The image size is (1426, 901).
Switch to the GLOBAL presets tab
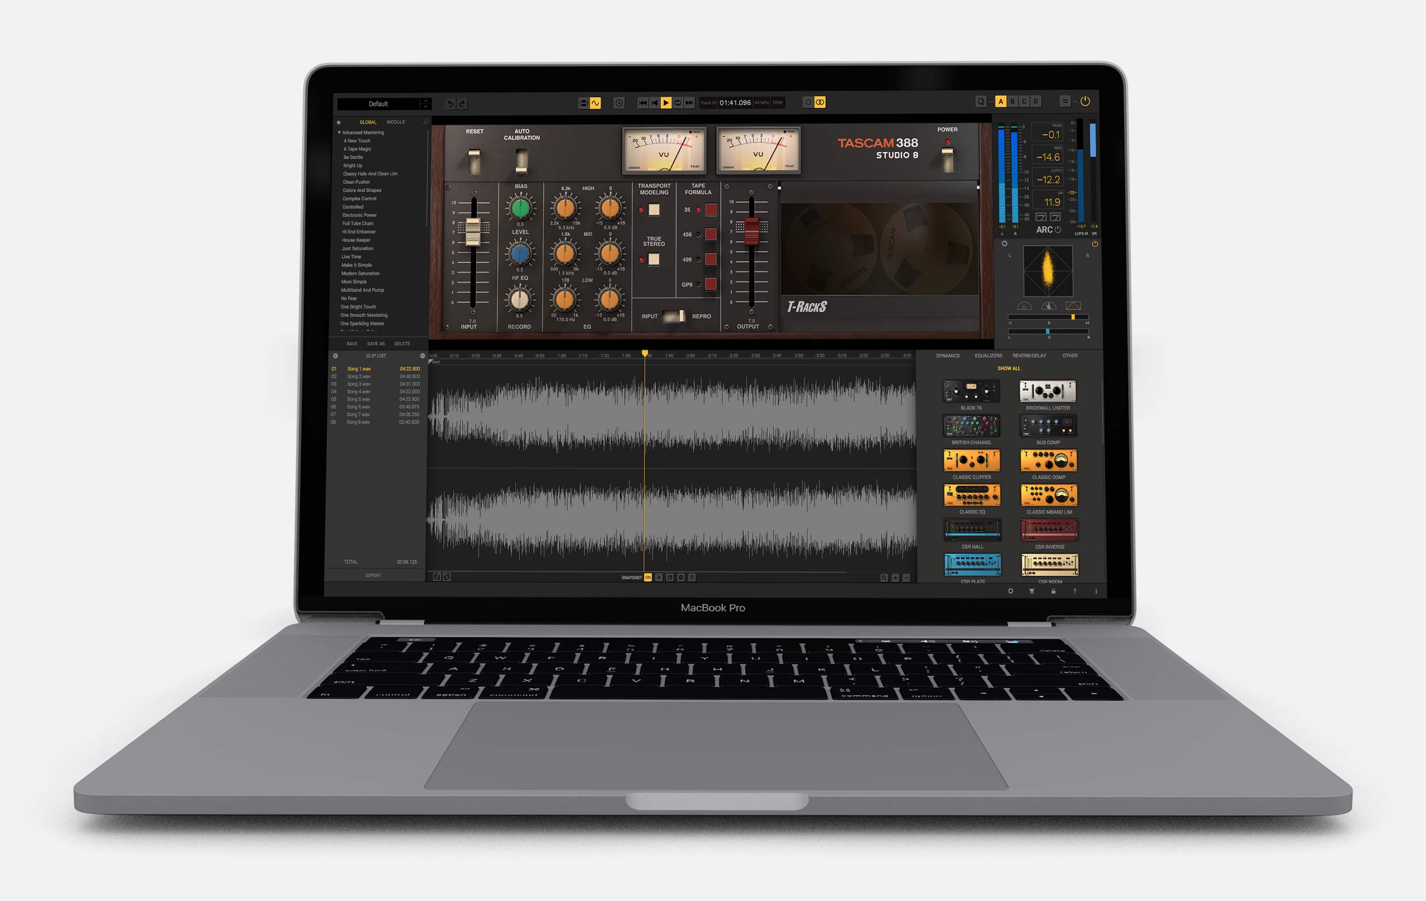[x=368, y=123]
